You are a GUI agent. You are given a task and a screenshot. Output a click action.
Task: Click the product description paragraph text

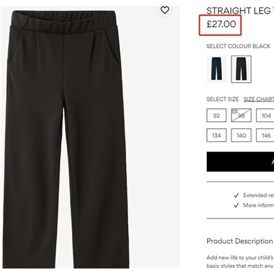click(240, 262)
